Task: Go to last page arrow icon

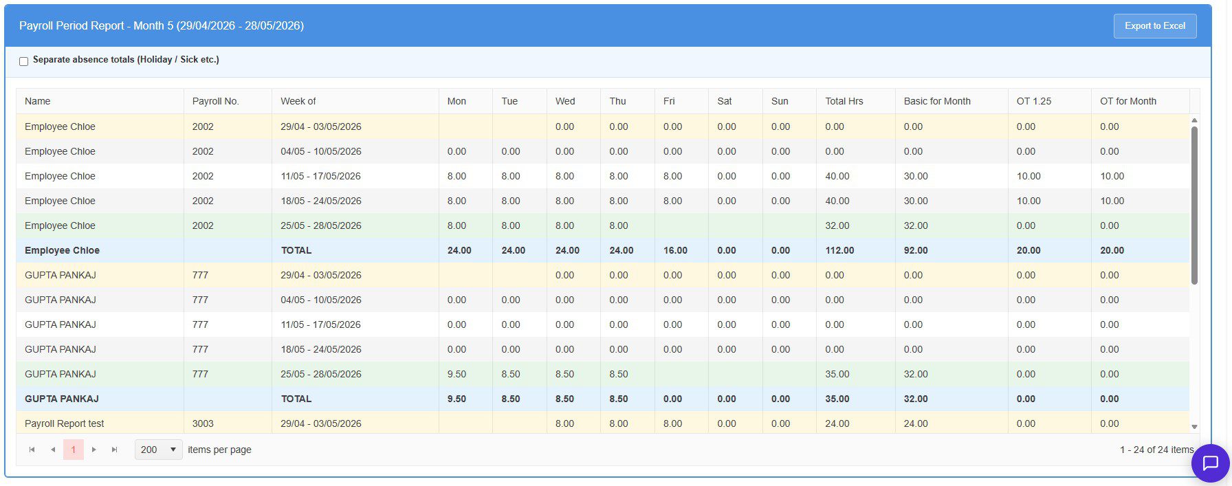Action: click(115, 450)
